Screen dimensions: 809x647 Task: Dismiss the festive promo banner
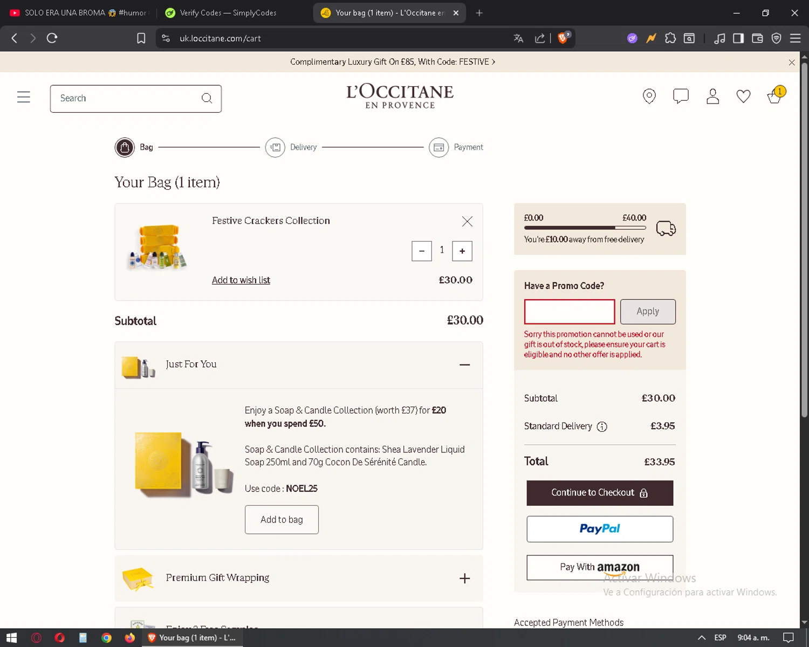tap(792, 63)
